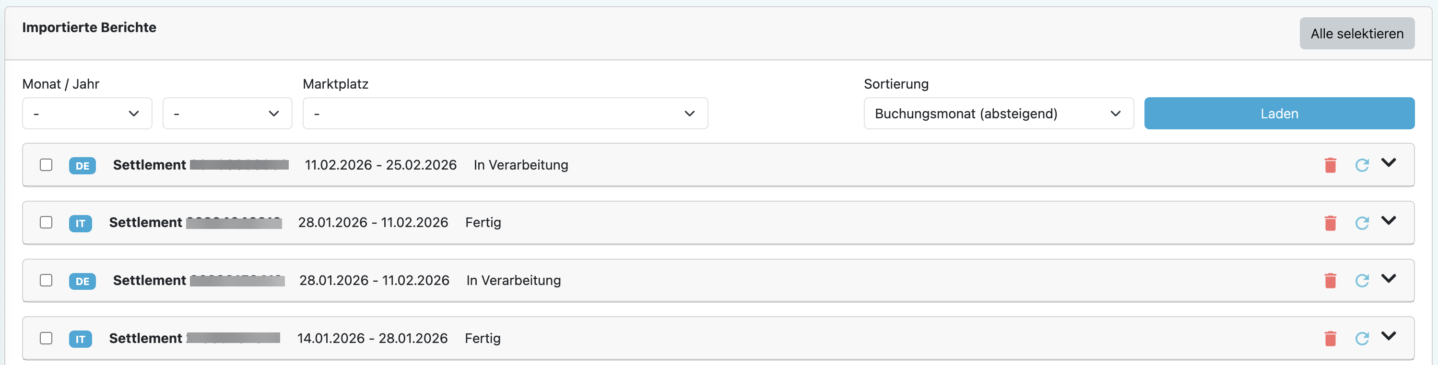The image size is (1438, 365).
Task: Expand the IT settlement 14.01.2026 - 28.01.2026 row
Action: pos(1388,336)
